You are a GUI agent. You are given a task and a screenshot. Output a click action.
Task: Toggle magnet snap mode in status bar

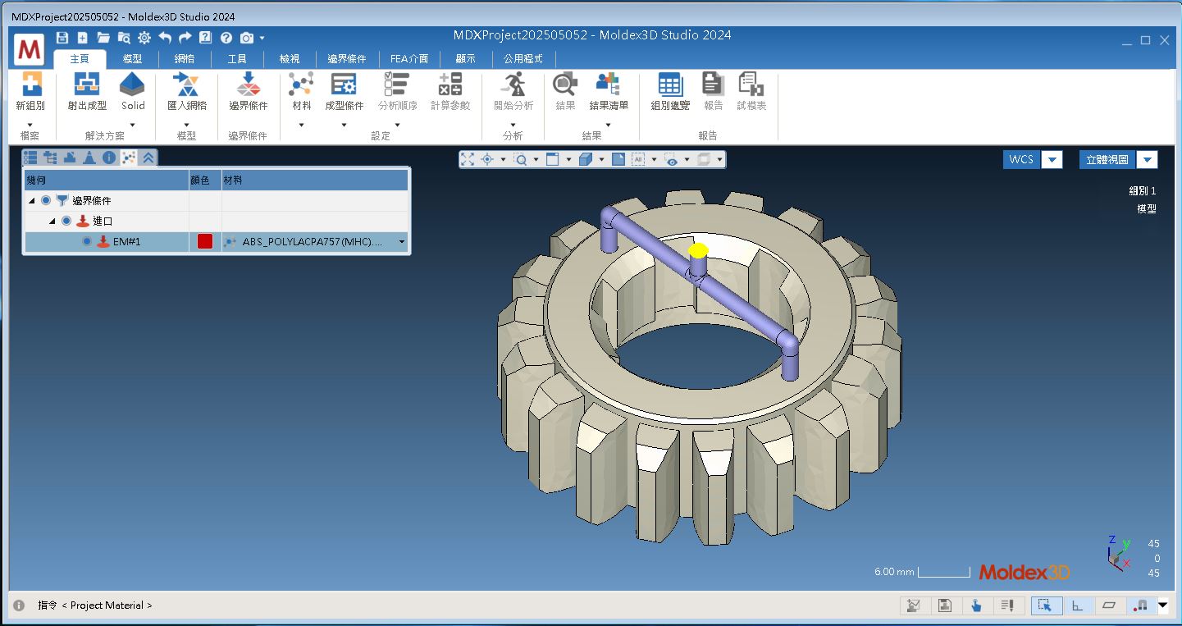pyautogui.click(x=1141, y=605)
